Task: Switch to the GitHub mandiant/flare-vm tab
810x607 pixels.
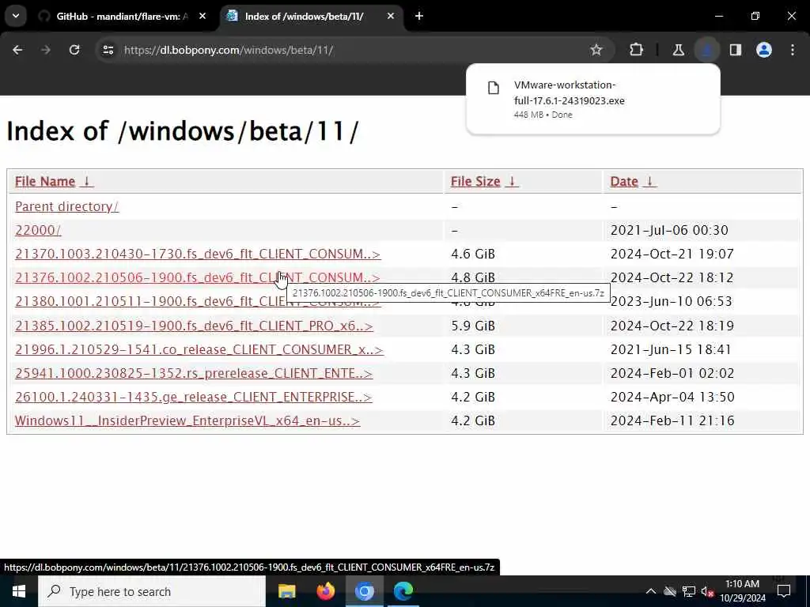Action: [121, 16]
